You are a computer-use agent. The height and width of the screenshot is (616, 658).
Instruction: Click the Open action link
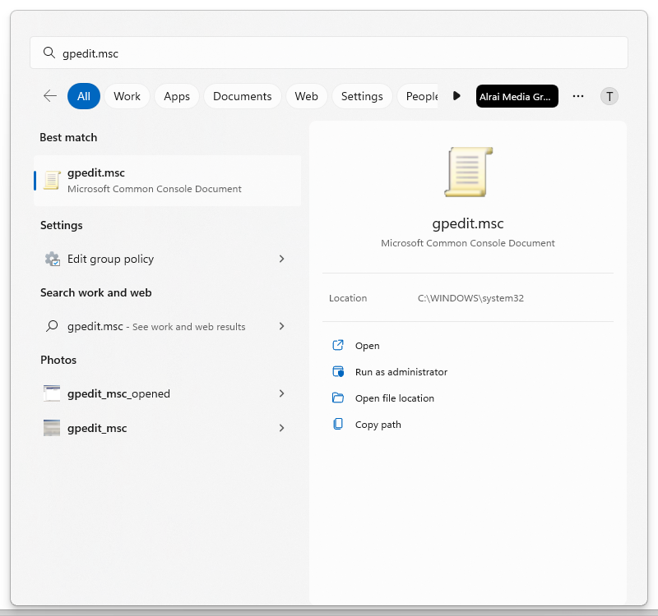click(x=367, y=346)
